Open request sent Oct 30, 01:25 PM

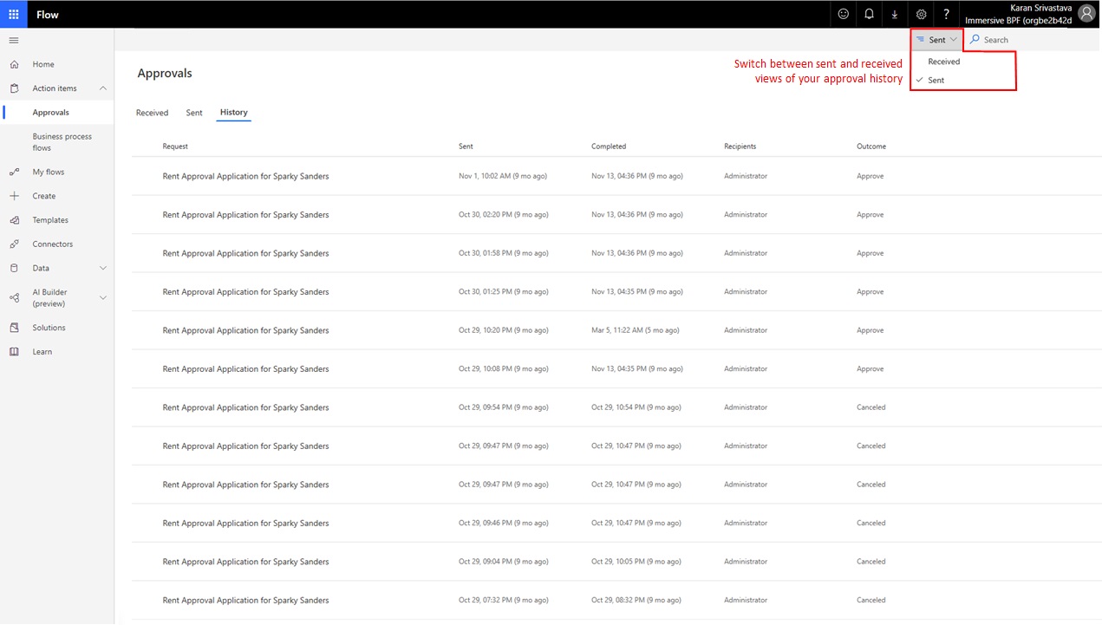(245, 292)
